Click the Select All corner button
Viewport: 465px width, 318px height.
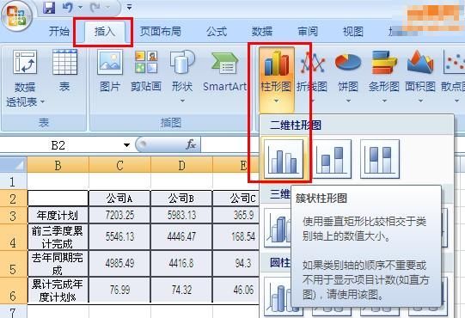point(13,165)
